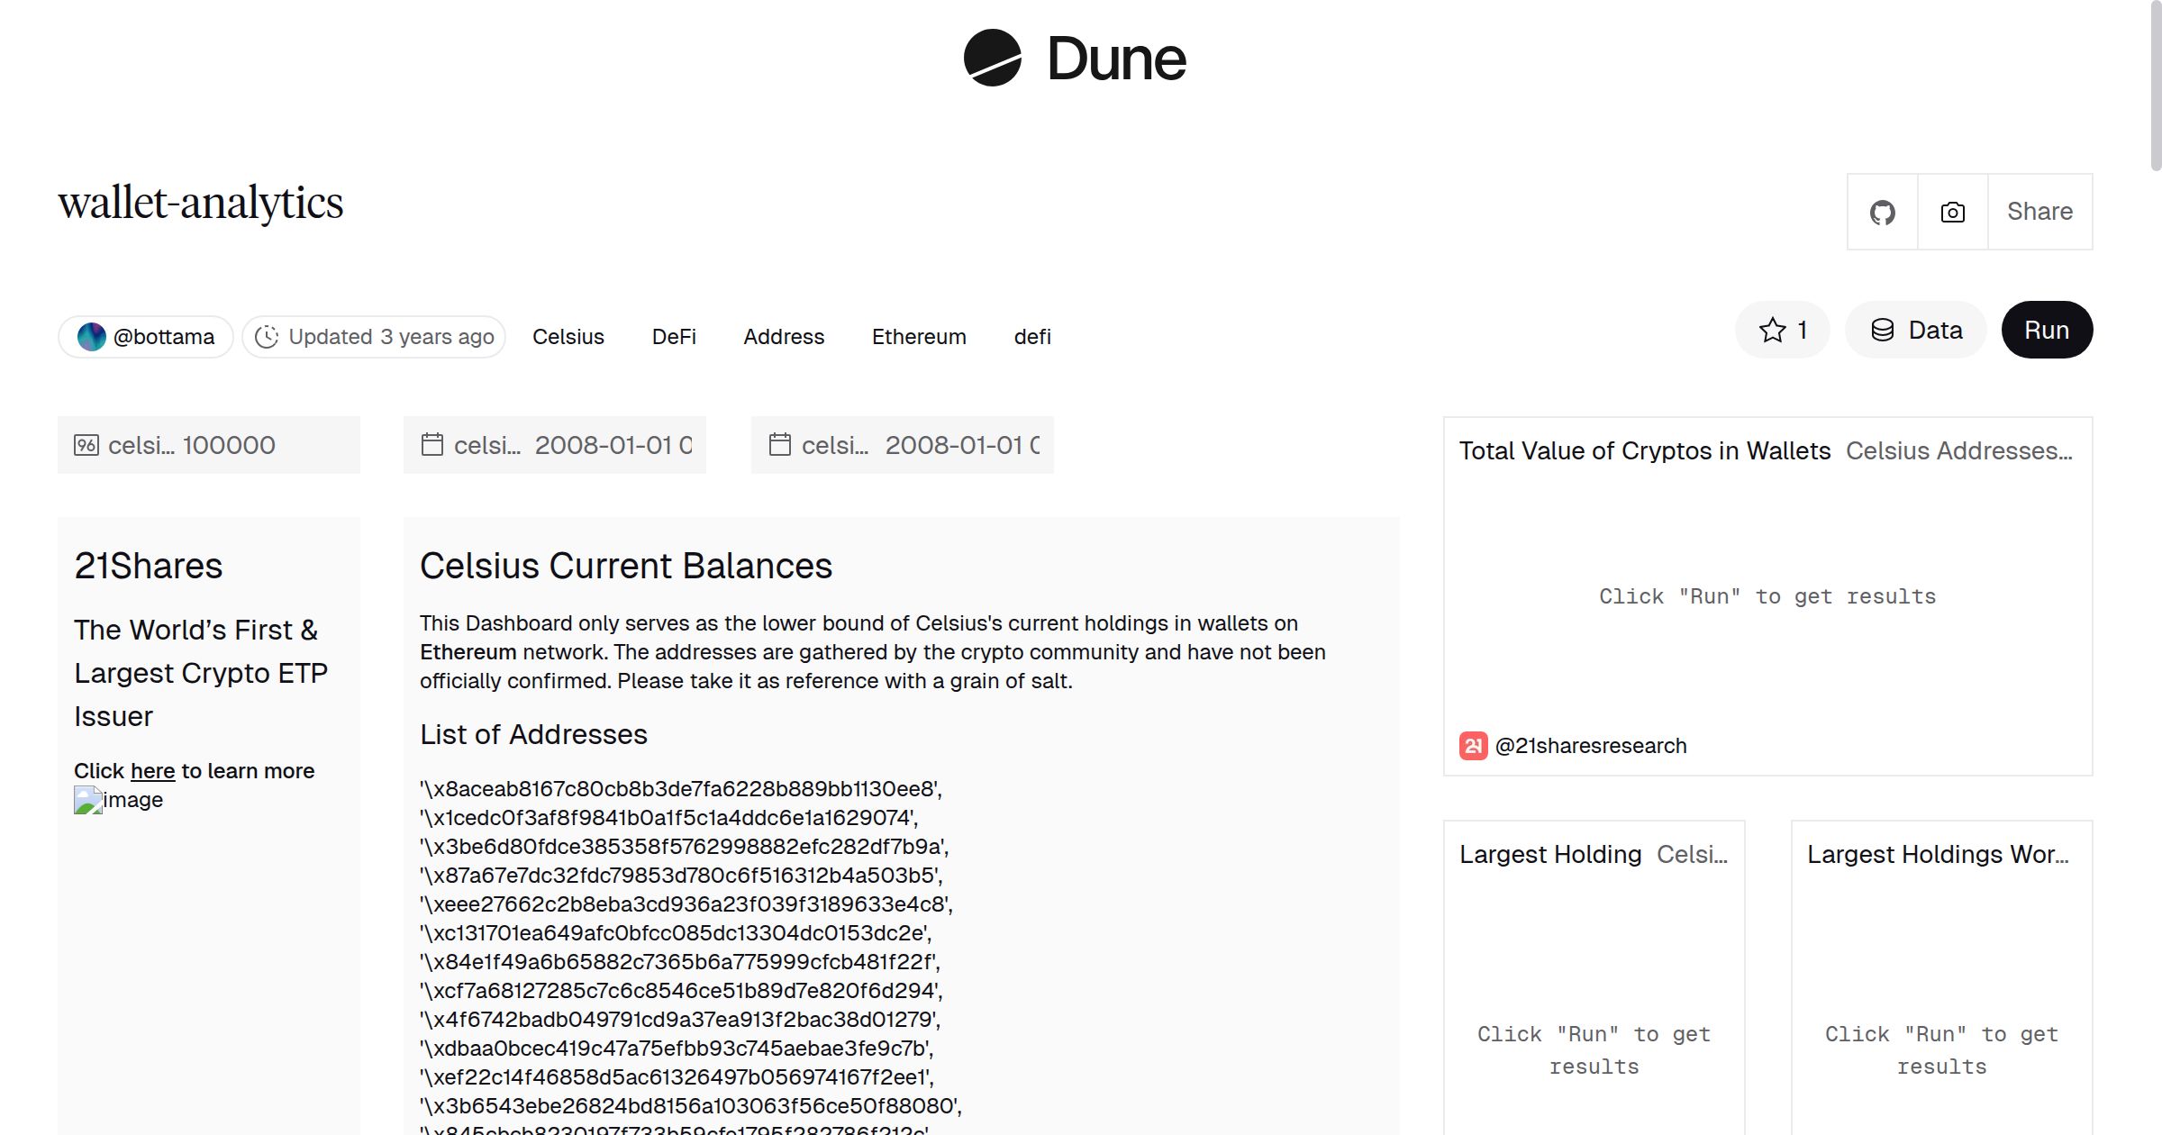2162x1135 pixels.
Task: Open the GitHub icon in the header
Action: [1882, 211]
